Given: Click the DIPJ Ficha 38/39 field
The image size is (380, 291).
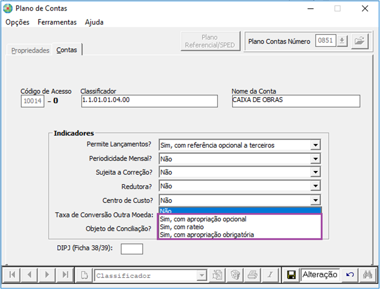Looking at the screenshot, I should pos(132,249).
